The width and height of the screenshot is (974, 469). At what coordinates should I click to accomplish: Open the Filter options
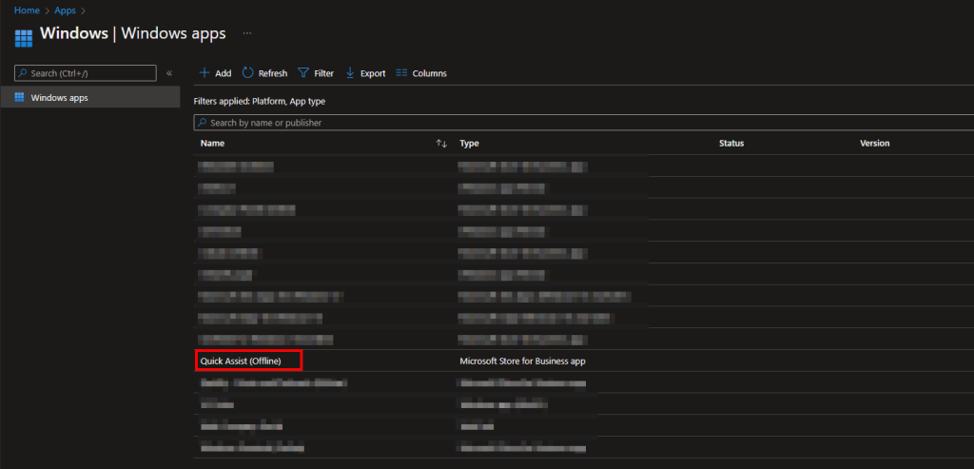pos(316,73)
